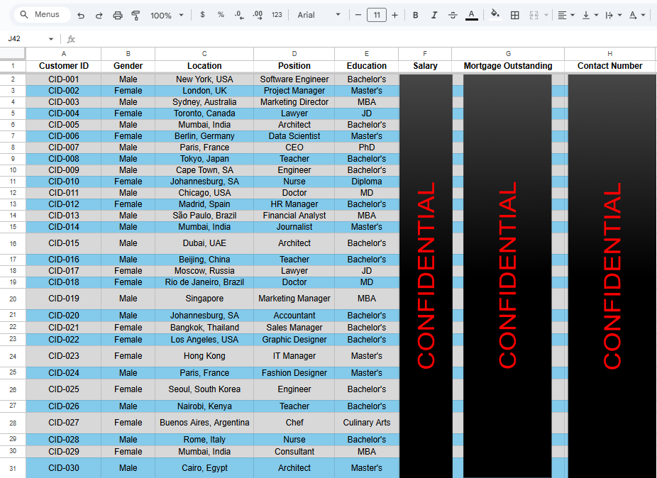Select the Seoul, South Korea cell
The image size is (657, 478).
pyautogui.click(x=204, y=389)
